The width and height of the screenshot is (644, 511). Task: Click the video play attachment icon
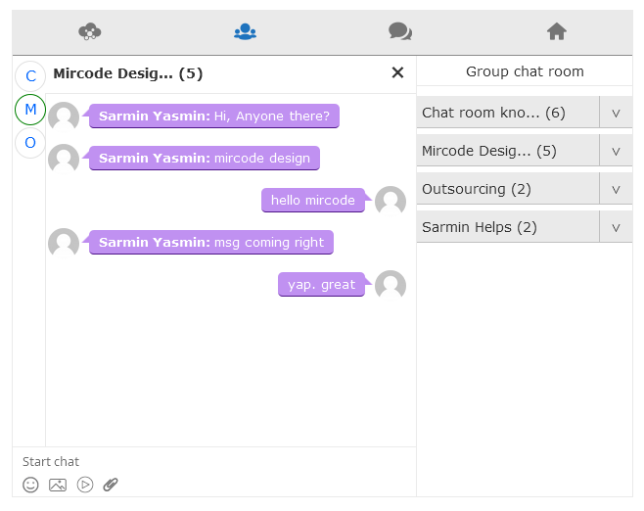pos(85,485)
